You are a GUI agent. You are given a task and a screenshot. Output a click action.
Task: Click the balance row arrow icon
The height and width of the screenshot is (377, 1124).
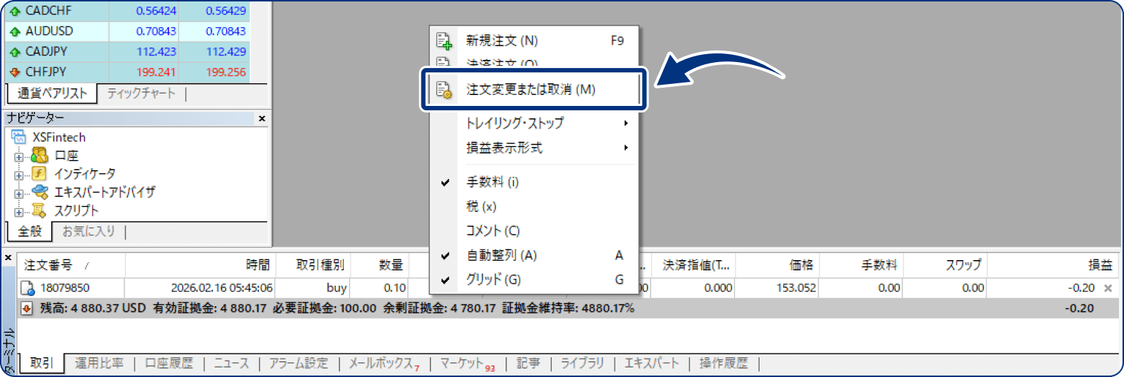click(26, 308)
